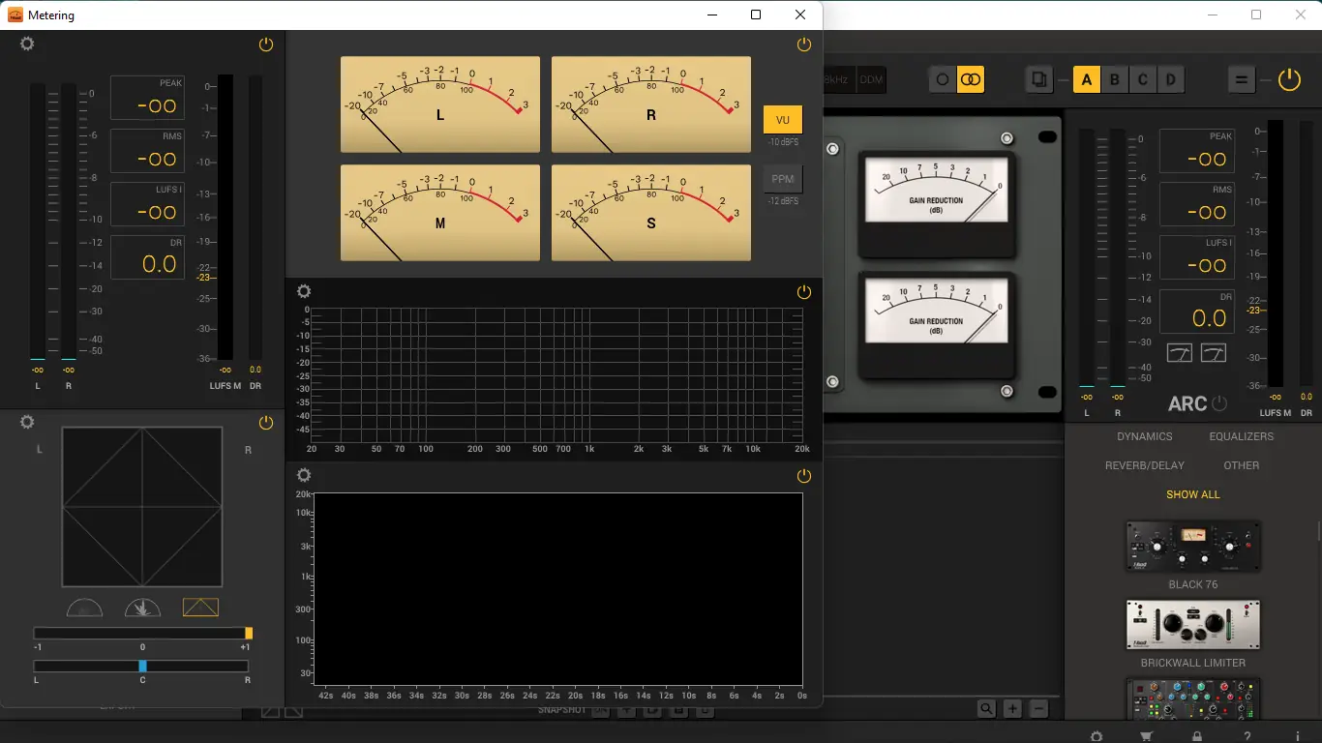Viewport: 1322px width, 743px height.
Task: Select preset slot C
Action: point(1143,79)
